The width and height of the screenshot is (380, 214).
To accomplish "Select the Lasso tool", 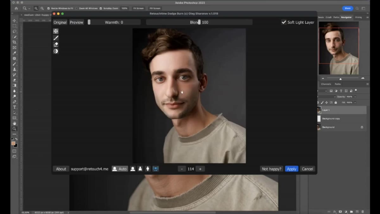I will 14,31.
